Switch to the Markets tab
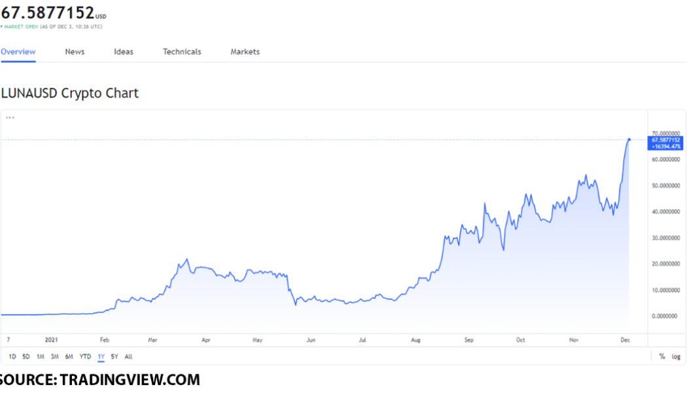Image resolution: width=687 pixels, height=393 pixels. pyautogui.click(x=244, y=51)
